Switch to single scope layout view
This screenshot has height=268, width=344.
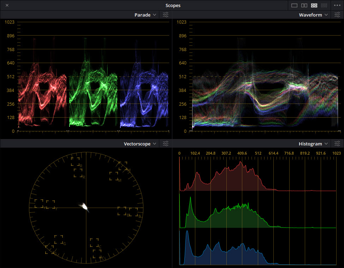(x=294, y=5)
